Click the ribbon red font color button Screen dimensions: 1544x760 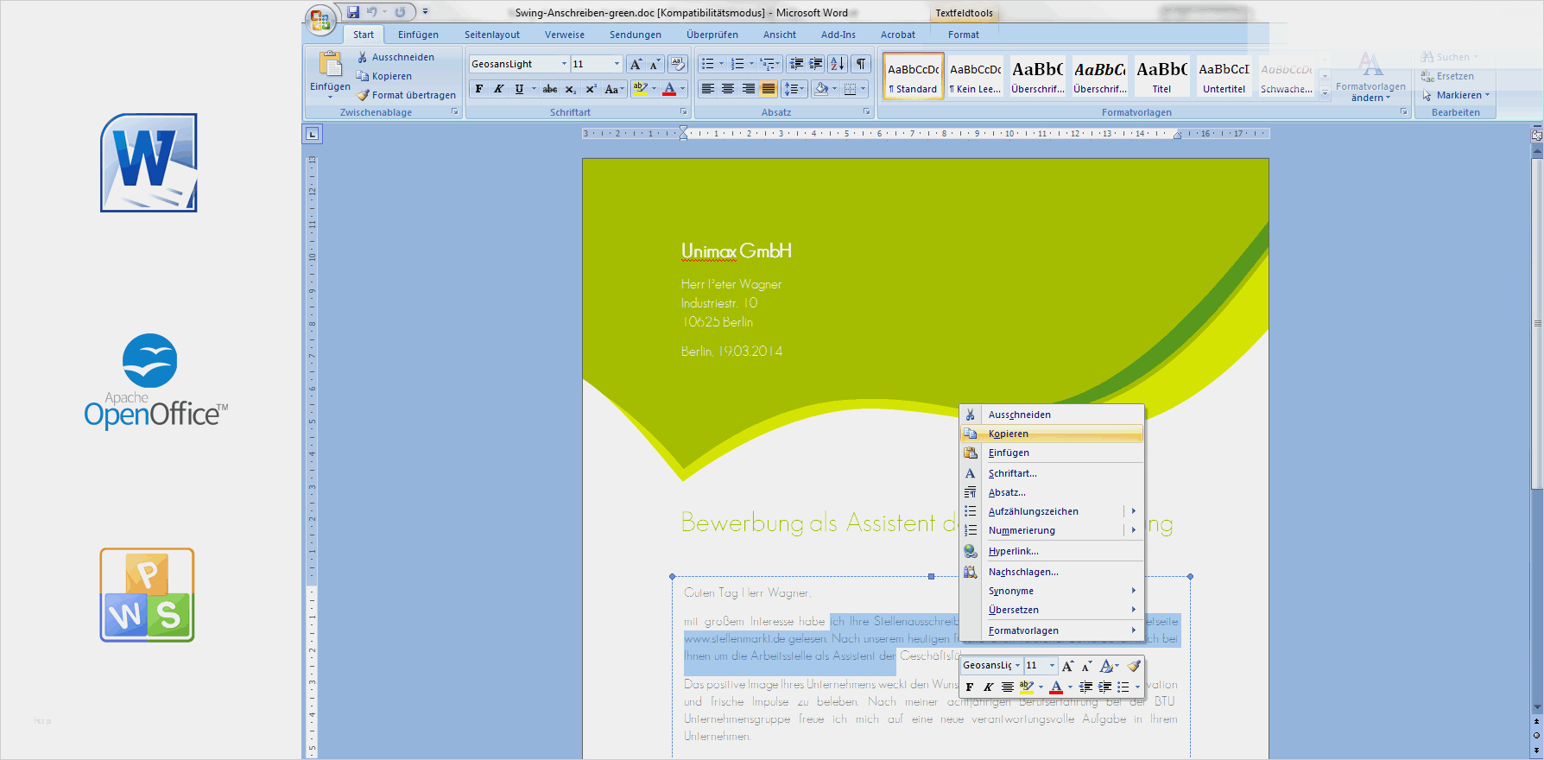pos(669,89)
